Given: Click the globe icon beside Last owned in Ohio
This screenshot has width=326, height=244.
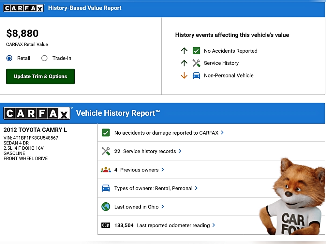Looking at the screenshot, I should click(106, 207).
